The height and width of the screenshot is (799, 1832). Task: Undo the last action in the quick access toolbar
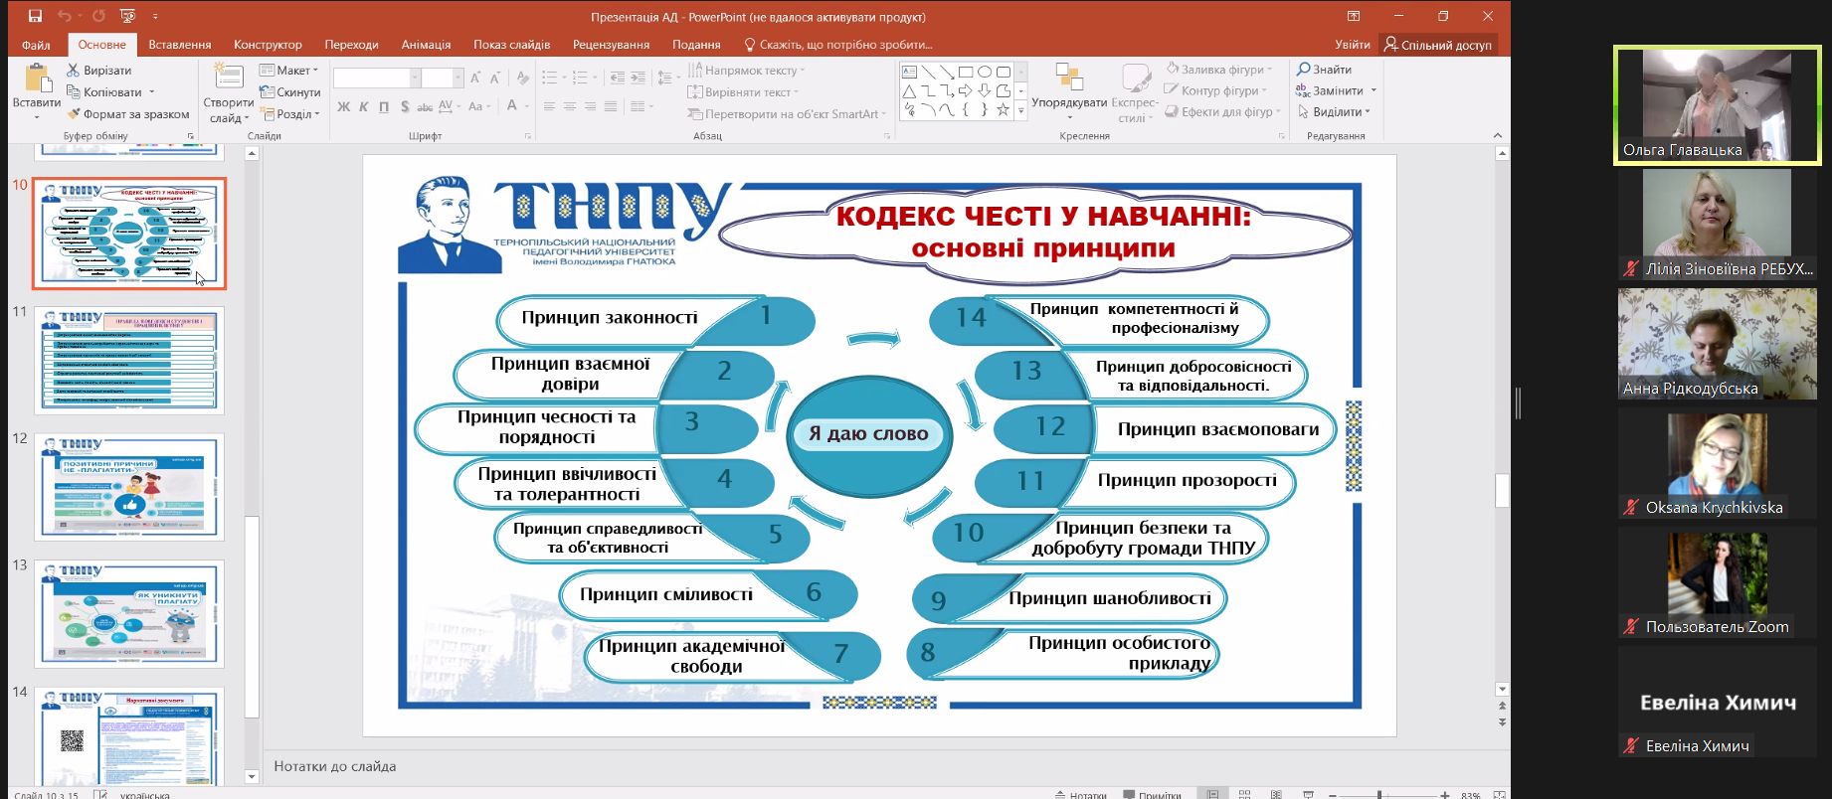65,16
